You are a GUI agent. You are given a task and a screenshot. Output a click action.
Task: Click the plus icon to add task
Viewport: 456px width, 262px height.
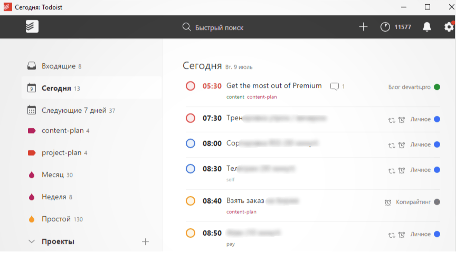pyautogui.click(x=363, y=27)
